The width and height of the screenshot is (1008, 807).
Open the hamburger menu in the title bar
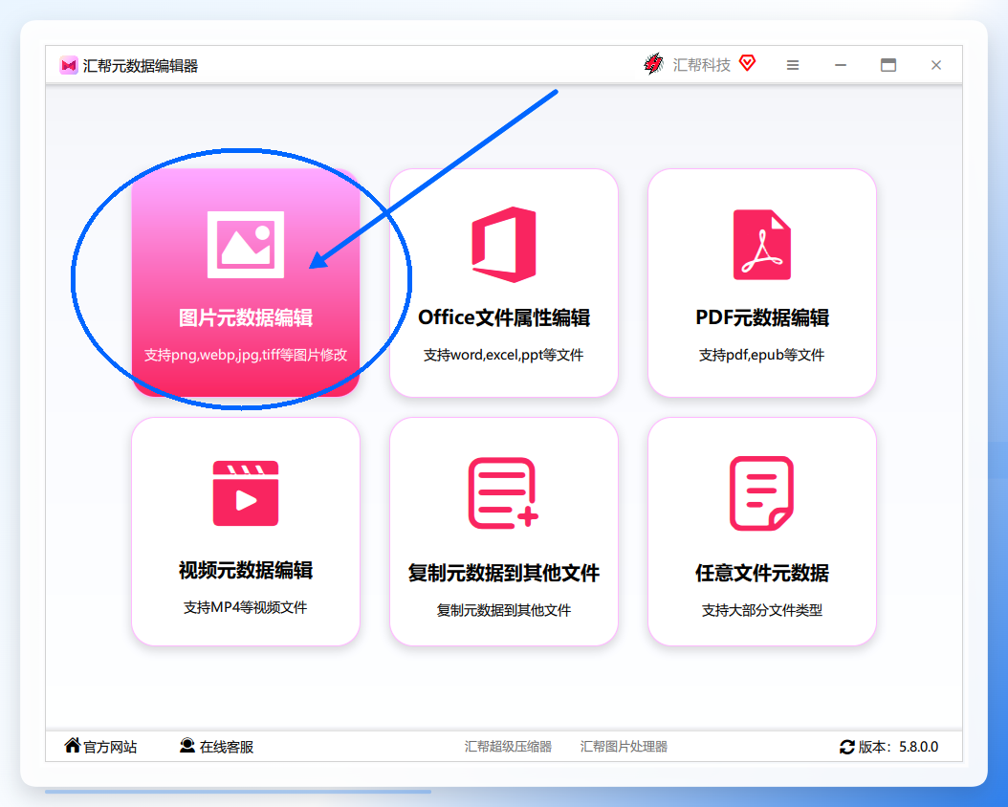click(x=793, y=65)
